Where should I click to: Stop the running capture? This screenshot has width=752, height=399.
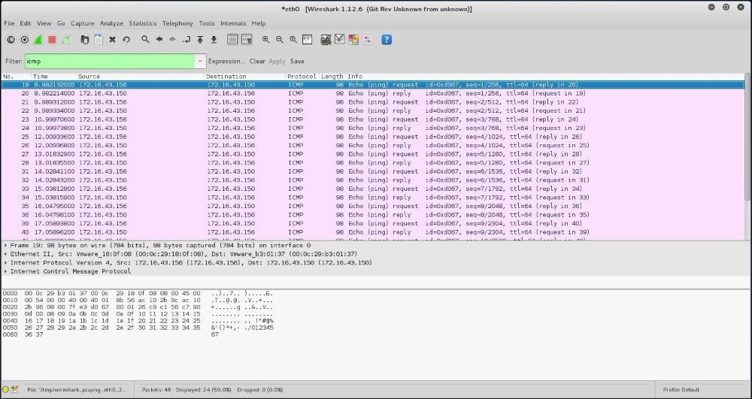click(52, 40)
